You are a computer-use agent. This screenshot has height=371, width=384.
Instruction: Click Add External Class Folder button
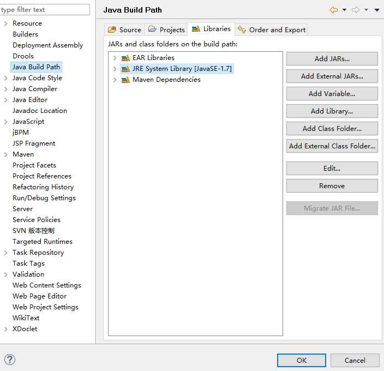pyautogui.click(x=332, y=146)
